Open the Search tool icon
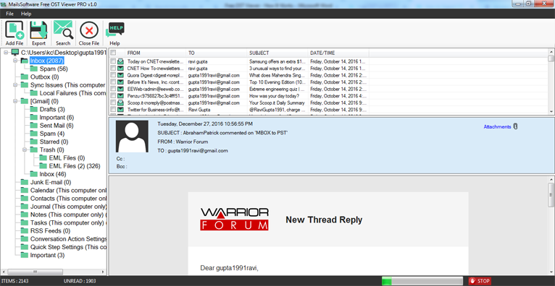Image resolution: width=555 pixels, height=286 pixels. (x=63, y=30)
